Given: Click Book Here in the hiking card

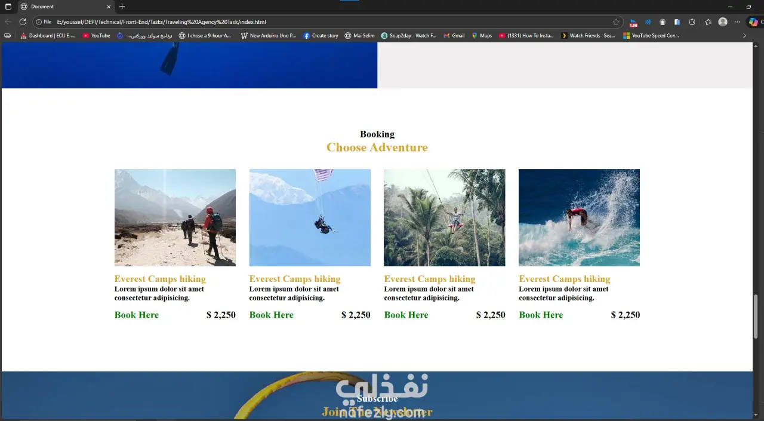Looking at the screenshot, I should [x=137, y=315].
